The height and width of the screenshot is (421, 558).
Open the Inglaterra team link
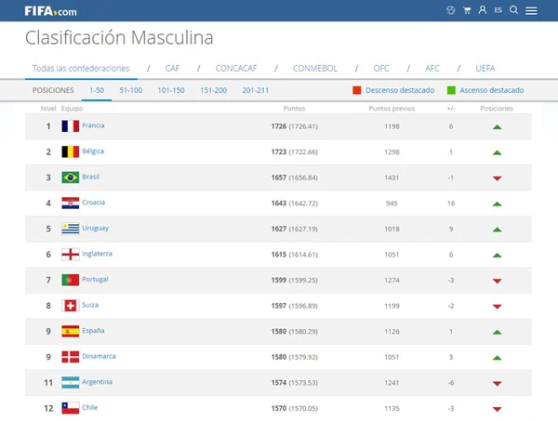[x=97, y=254]
